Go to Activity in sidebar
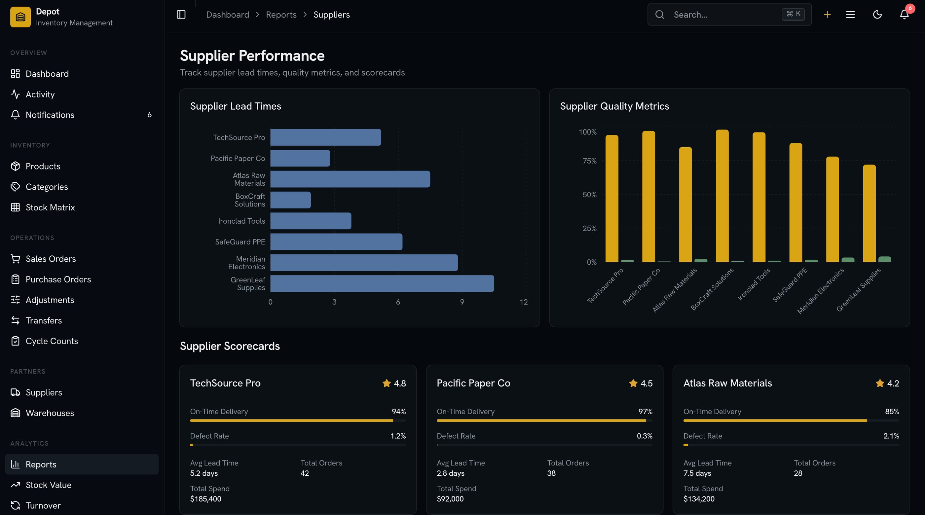The height and width of the screenshot is (515, 925). pos(82,94)
